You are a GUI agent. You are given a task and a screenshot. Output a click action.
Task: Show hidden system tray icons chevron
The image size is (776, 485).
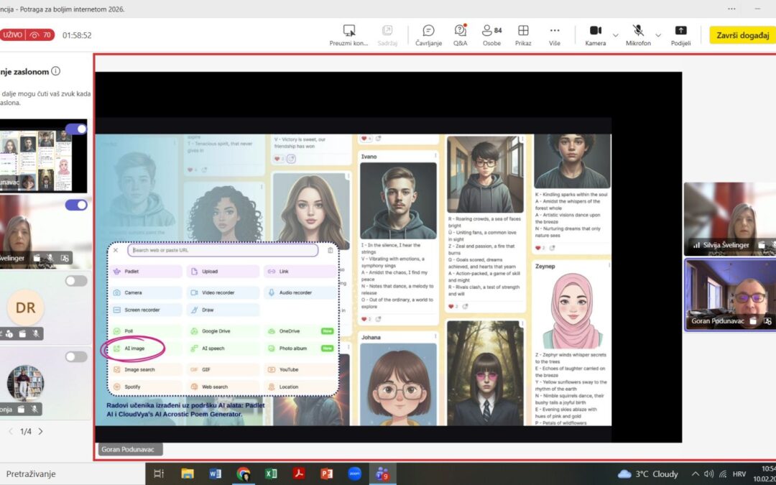[x=695, y=474]
